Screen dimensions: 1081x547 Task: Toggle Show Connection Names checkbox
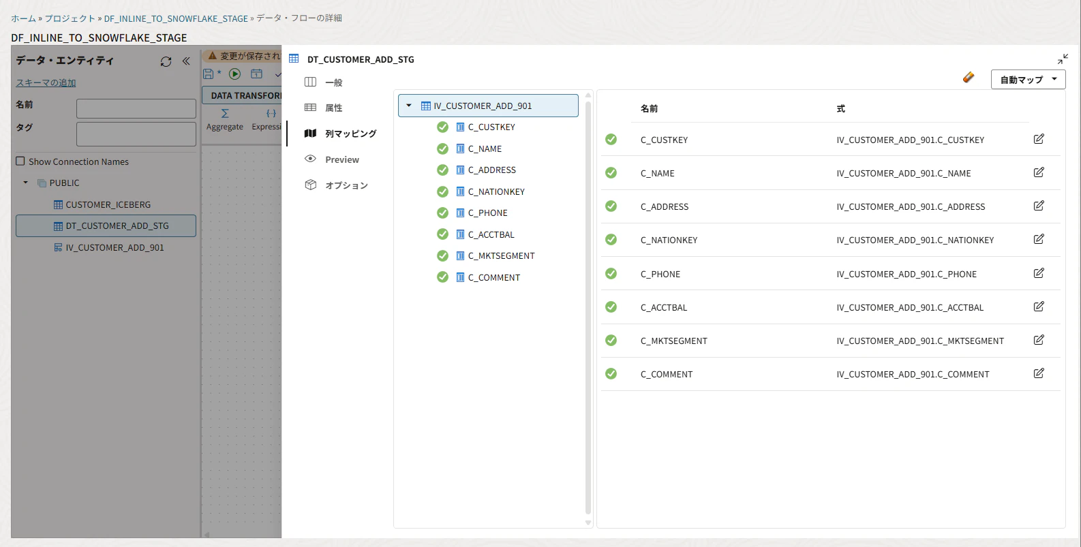[20, 161]
